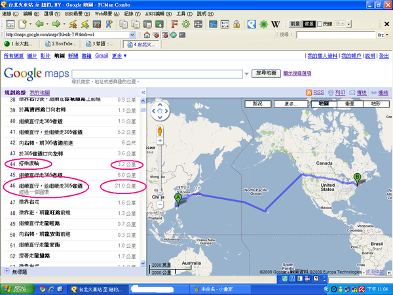Screen dimensions: 393x295
Task: Click the Windows 開始 Start button
Action: click(17, 289)
